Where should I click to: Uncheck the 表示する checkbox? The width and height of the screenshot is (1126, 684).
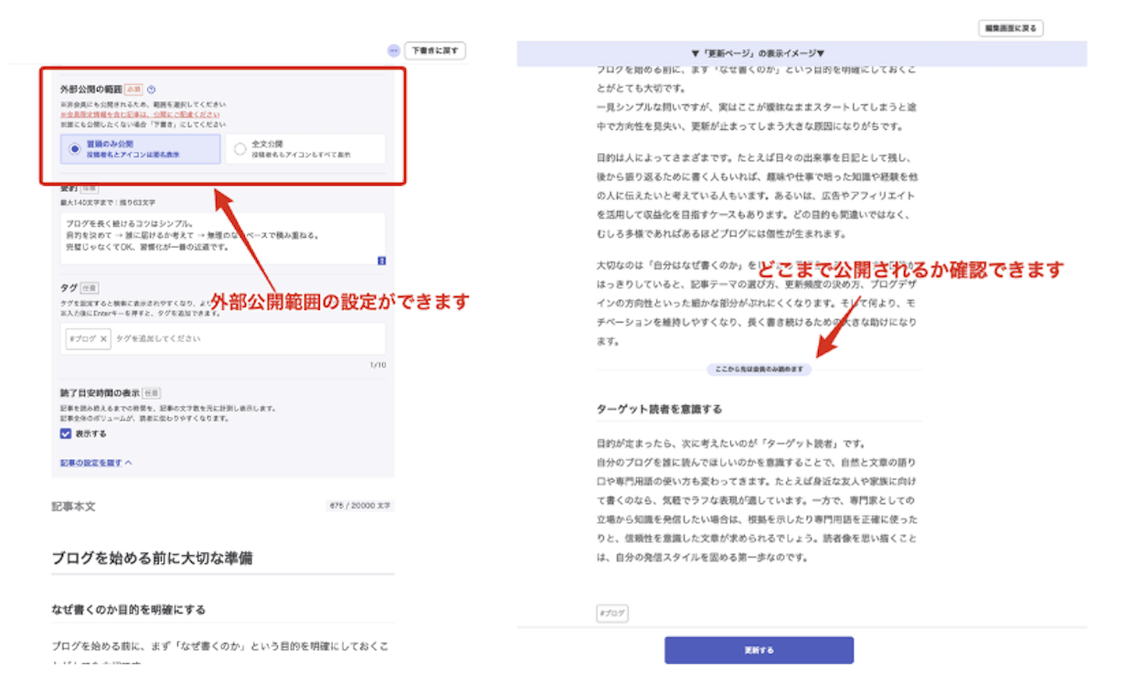pos(65,433)
